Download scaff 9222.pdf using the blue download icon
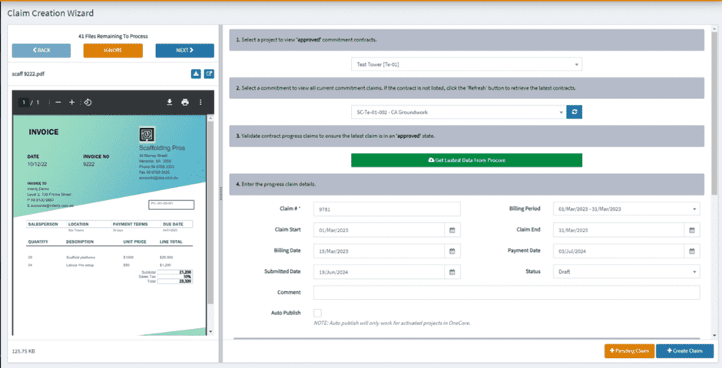Image resolution: width=722 pixels, height=368 pixels. pos(195,74)
